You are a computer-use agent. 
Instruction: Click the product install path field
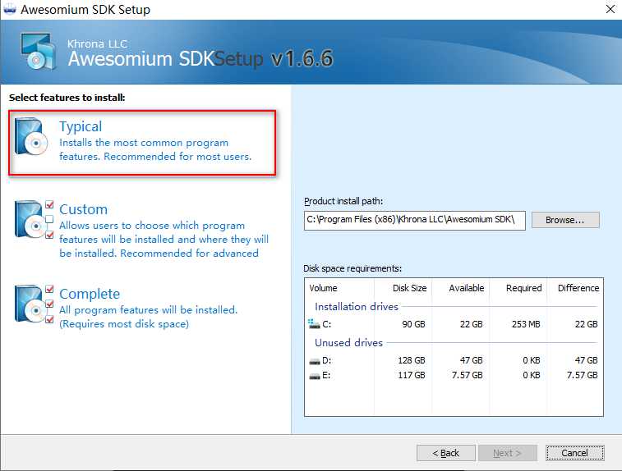[x=415, y=220]
